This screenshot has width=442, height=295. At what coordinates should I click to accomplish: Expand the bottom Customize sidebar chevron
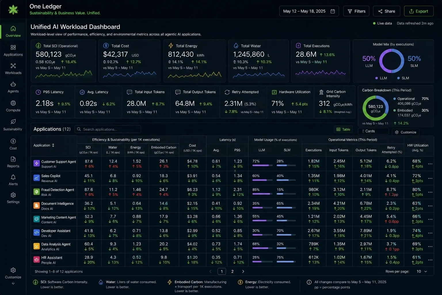coord(13,283)
